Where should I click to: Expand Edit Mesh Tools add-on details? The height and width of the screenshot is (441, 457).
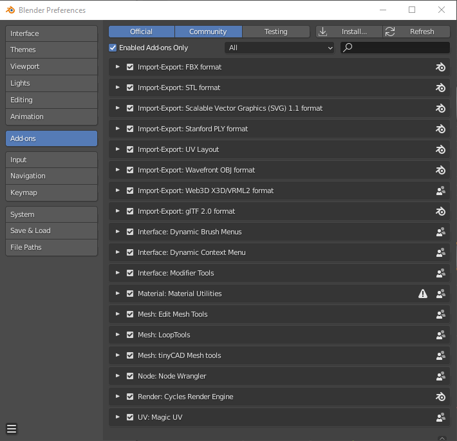pyautogui.click(x=117, y=314)
